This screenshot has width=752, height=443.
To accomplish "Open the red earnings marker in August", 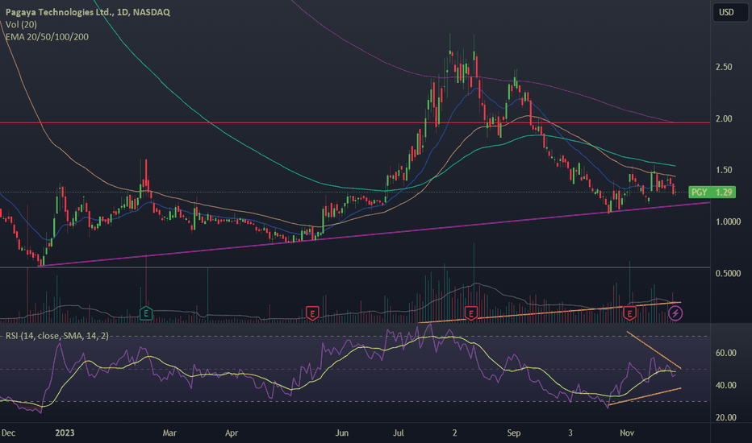I will click(471, 313).
